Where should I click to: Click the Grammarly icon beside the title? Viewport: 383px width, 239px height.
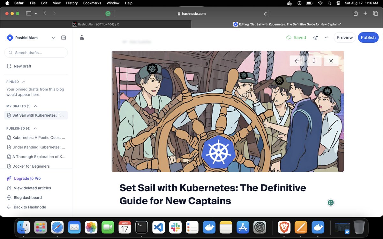[331, 202]
